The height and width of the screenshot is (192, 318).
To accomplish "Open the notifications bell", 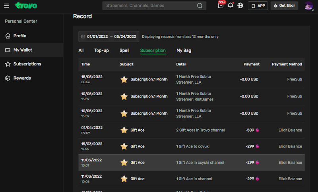I will pos(231,6).
